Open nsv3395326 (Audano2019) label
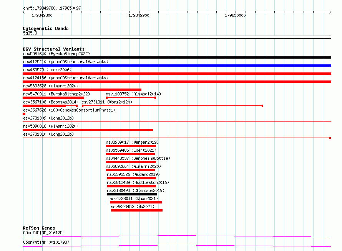This screenshot has height=251, width=342. click(x=133, y=174)
